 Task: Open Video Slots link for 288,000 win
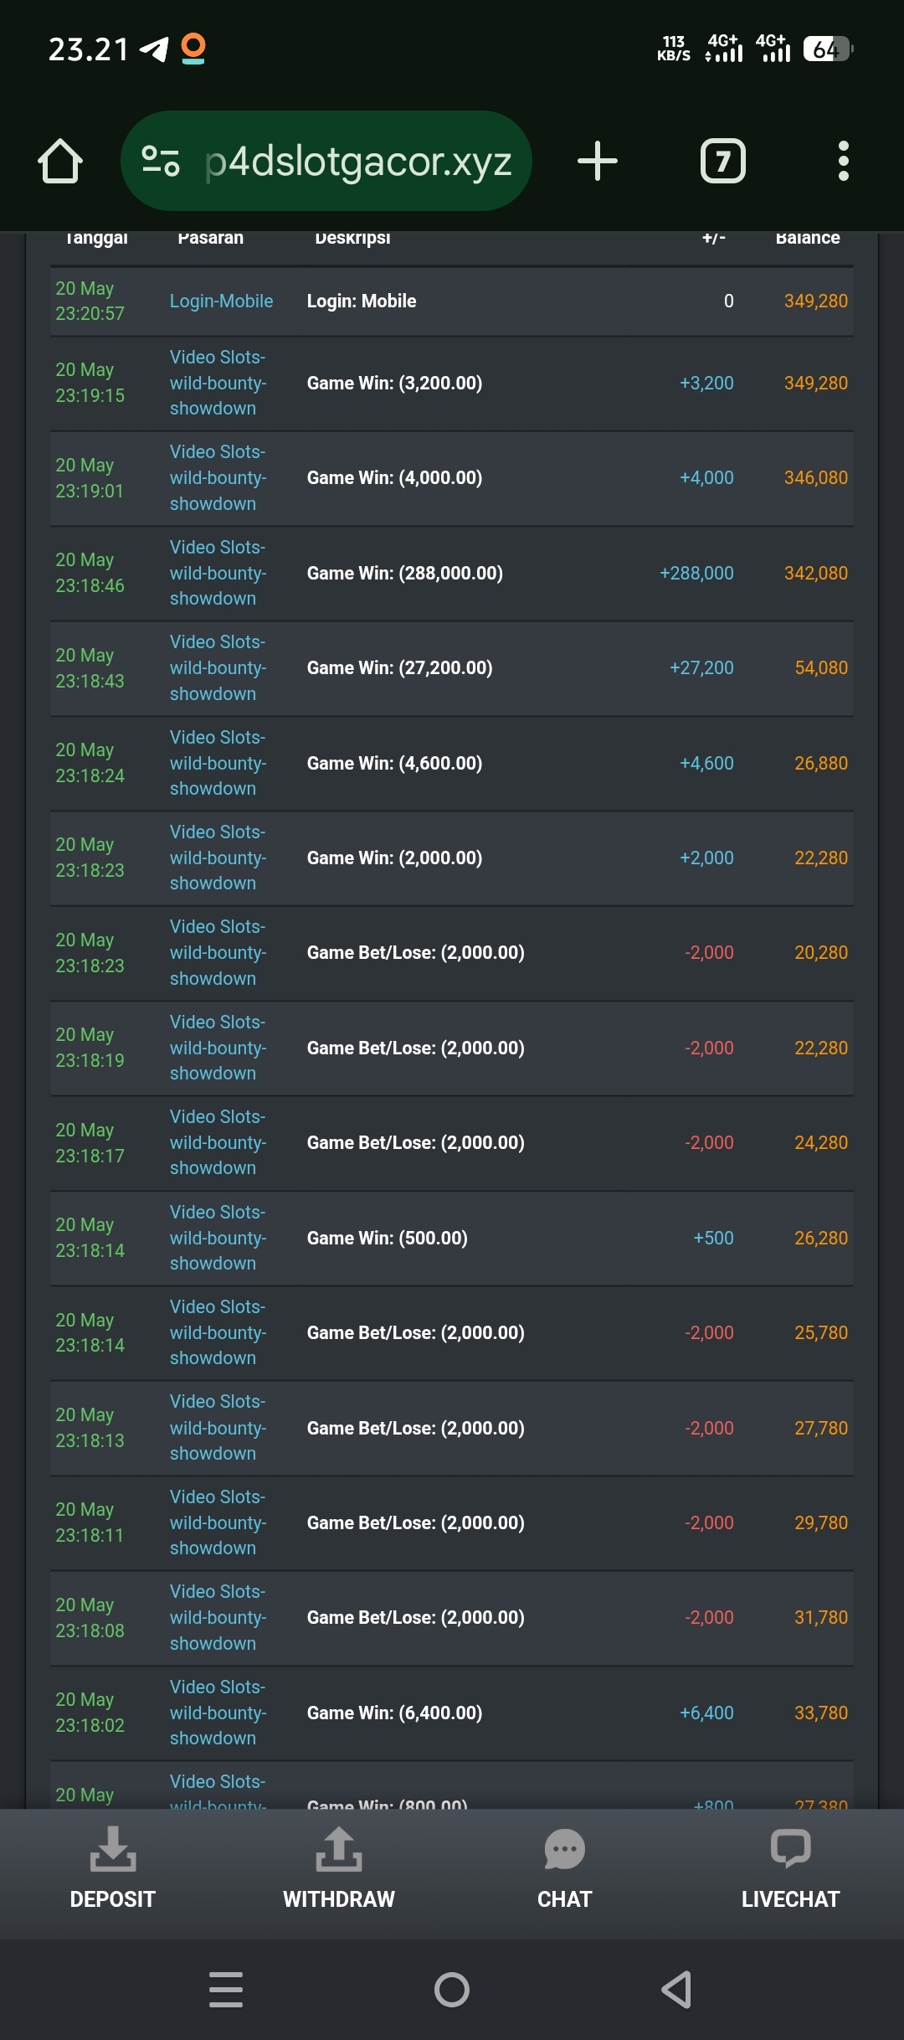(218, 573)
